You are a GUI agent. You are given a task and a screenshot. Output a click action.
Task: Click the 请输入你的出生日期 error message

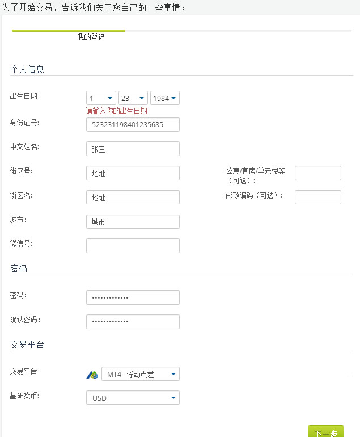pyautogui.click(x=116, y=111)
